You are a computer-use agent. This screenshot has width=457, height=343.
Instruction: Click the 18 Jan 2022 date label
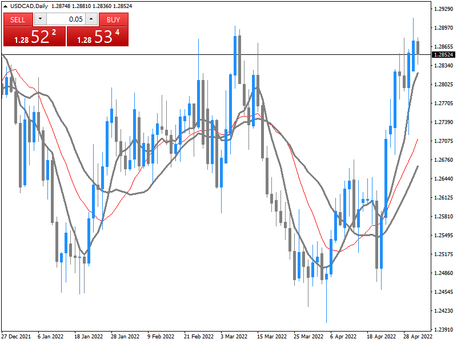click(x=89, y=337)
